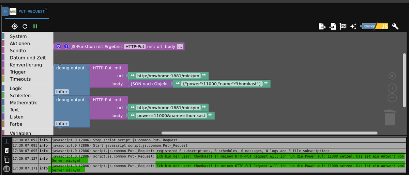Copy the log with the copy icon
This screenshot has height=175, width=409.
tap(6, 160)
